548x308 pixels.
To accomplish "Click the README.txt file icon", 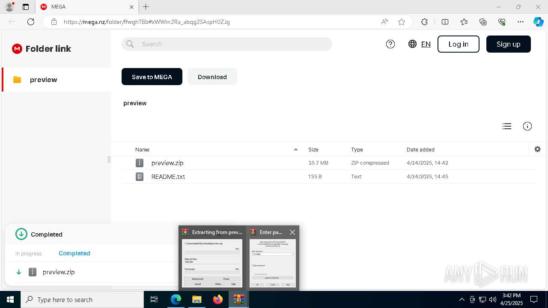I will (140, 177).
